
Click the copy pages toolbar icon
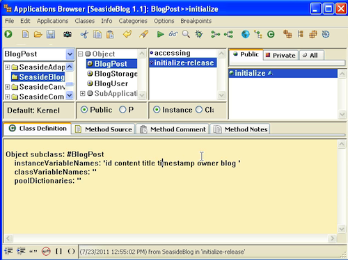point(97,35)
